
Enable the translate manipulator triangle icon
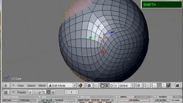(x=107, y=86)
